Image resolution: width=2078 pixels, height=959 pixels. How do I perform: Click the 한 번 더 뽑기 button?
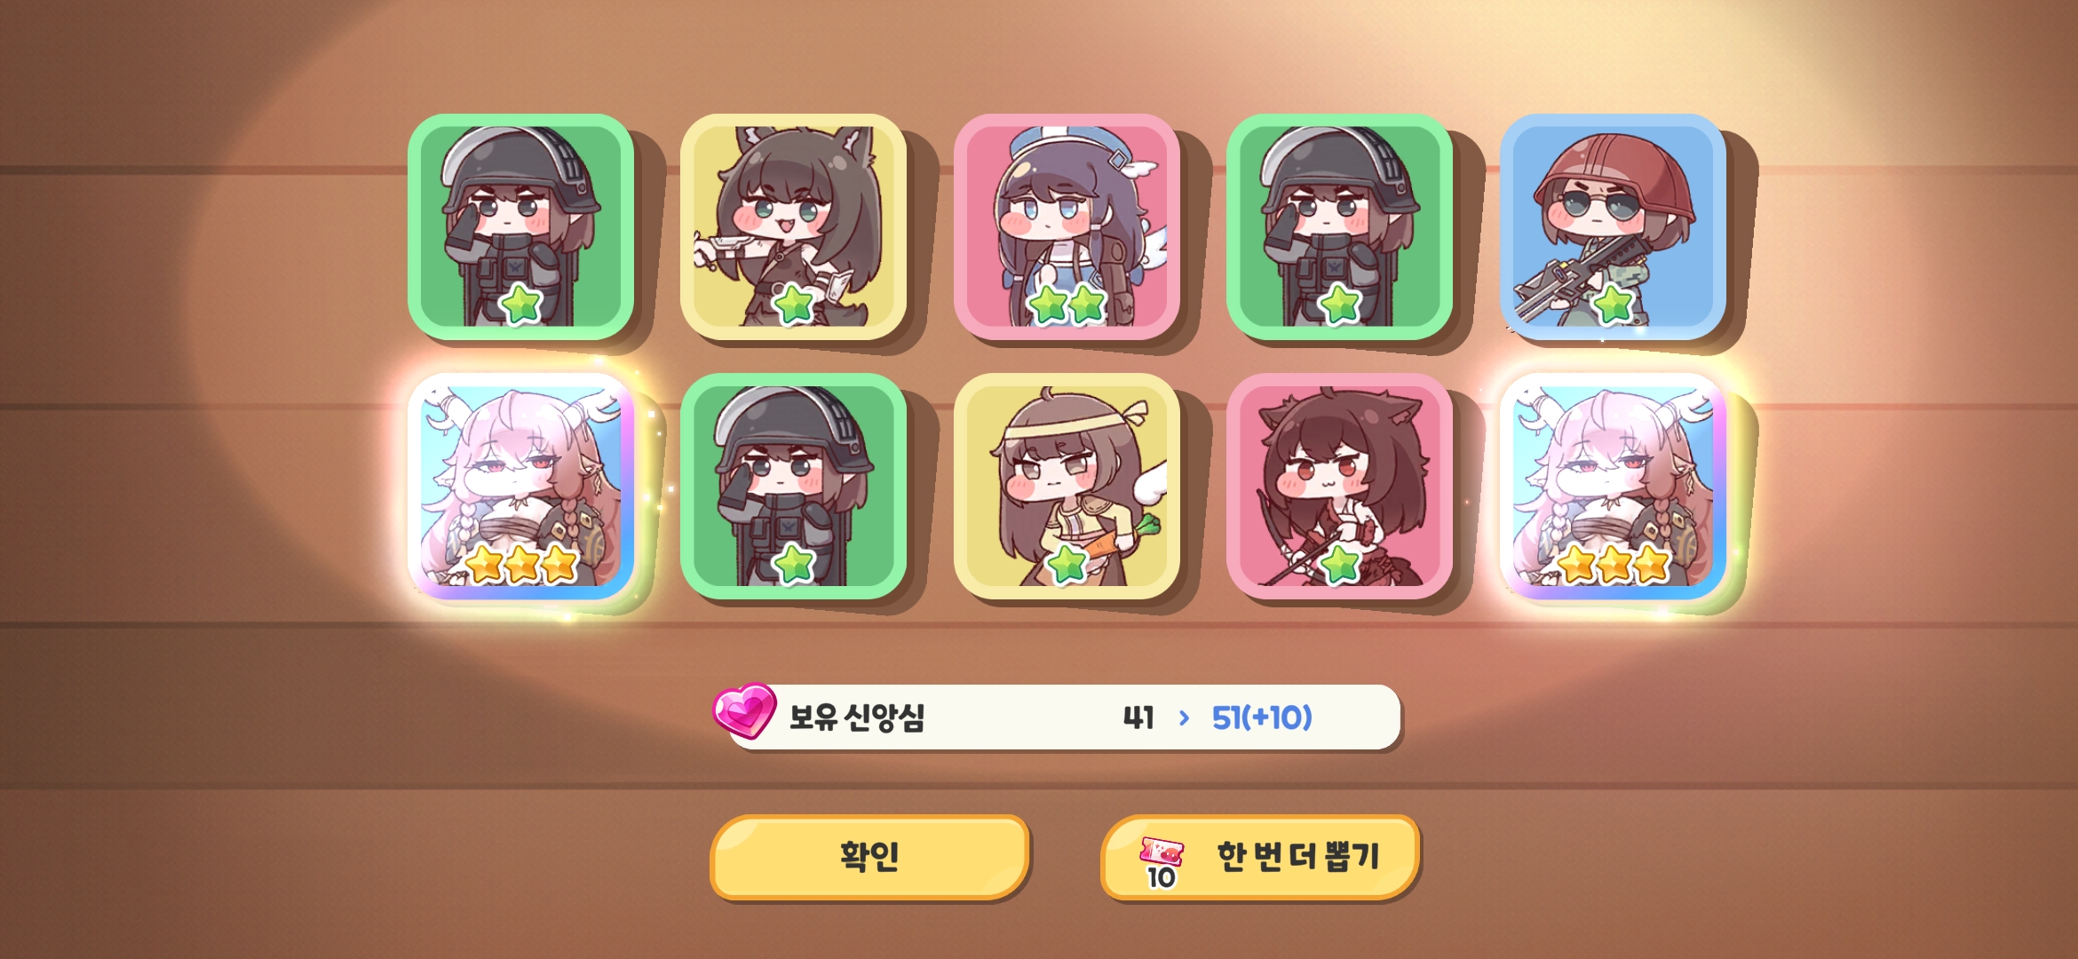(x=1260, y=857)
